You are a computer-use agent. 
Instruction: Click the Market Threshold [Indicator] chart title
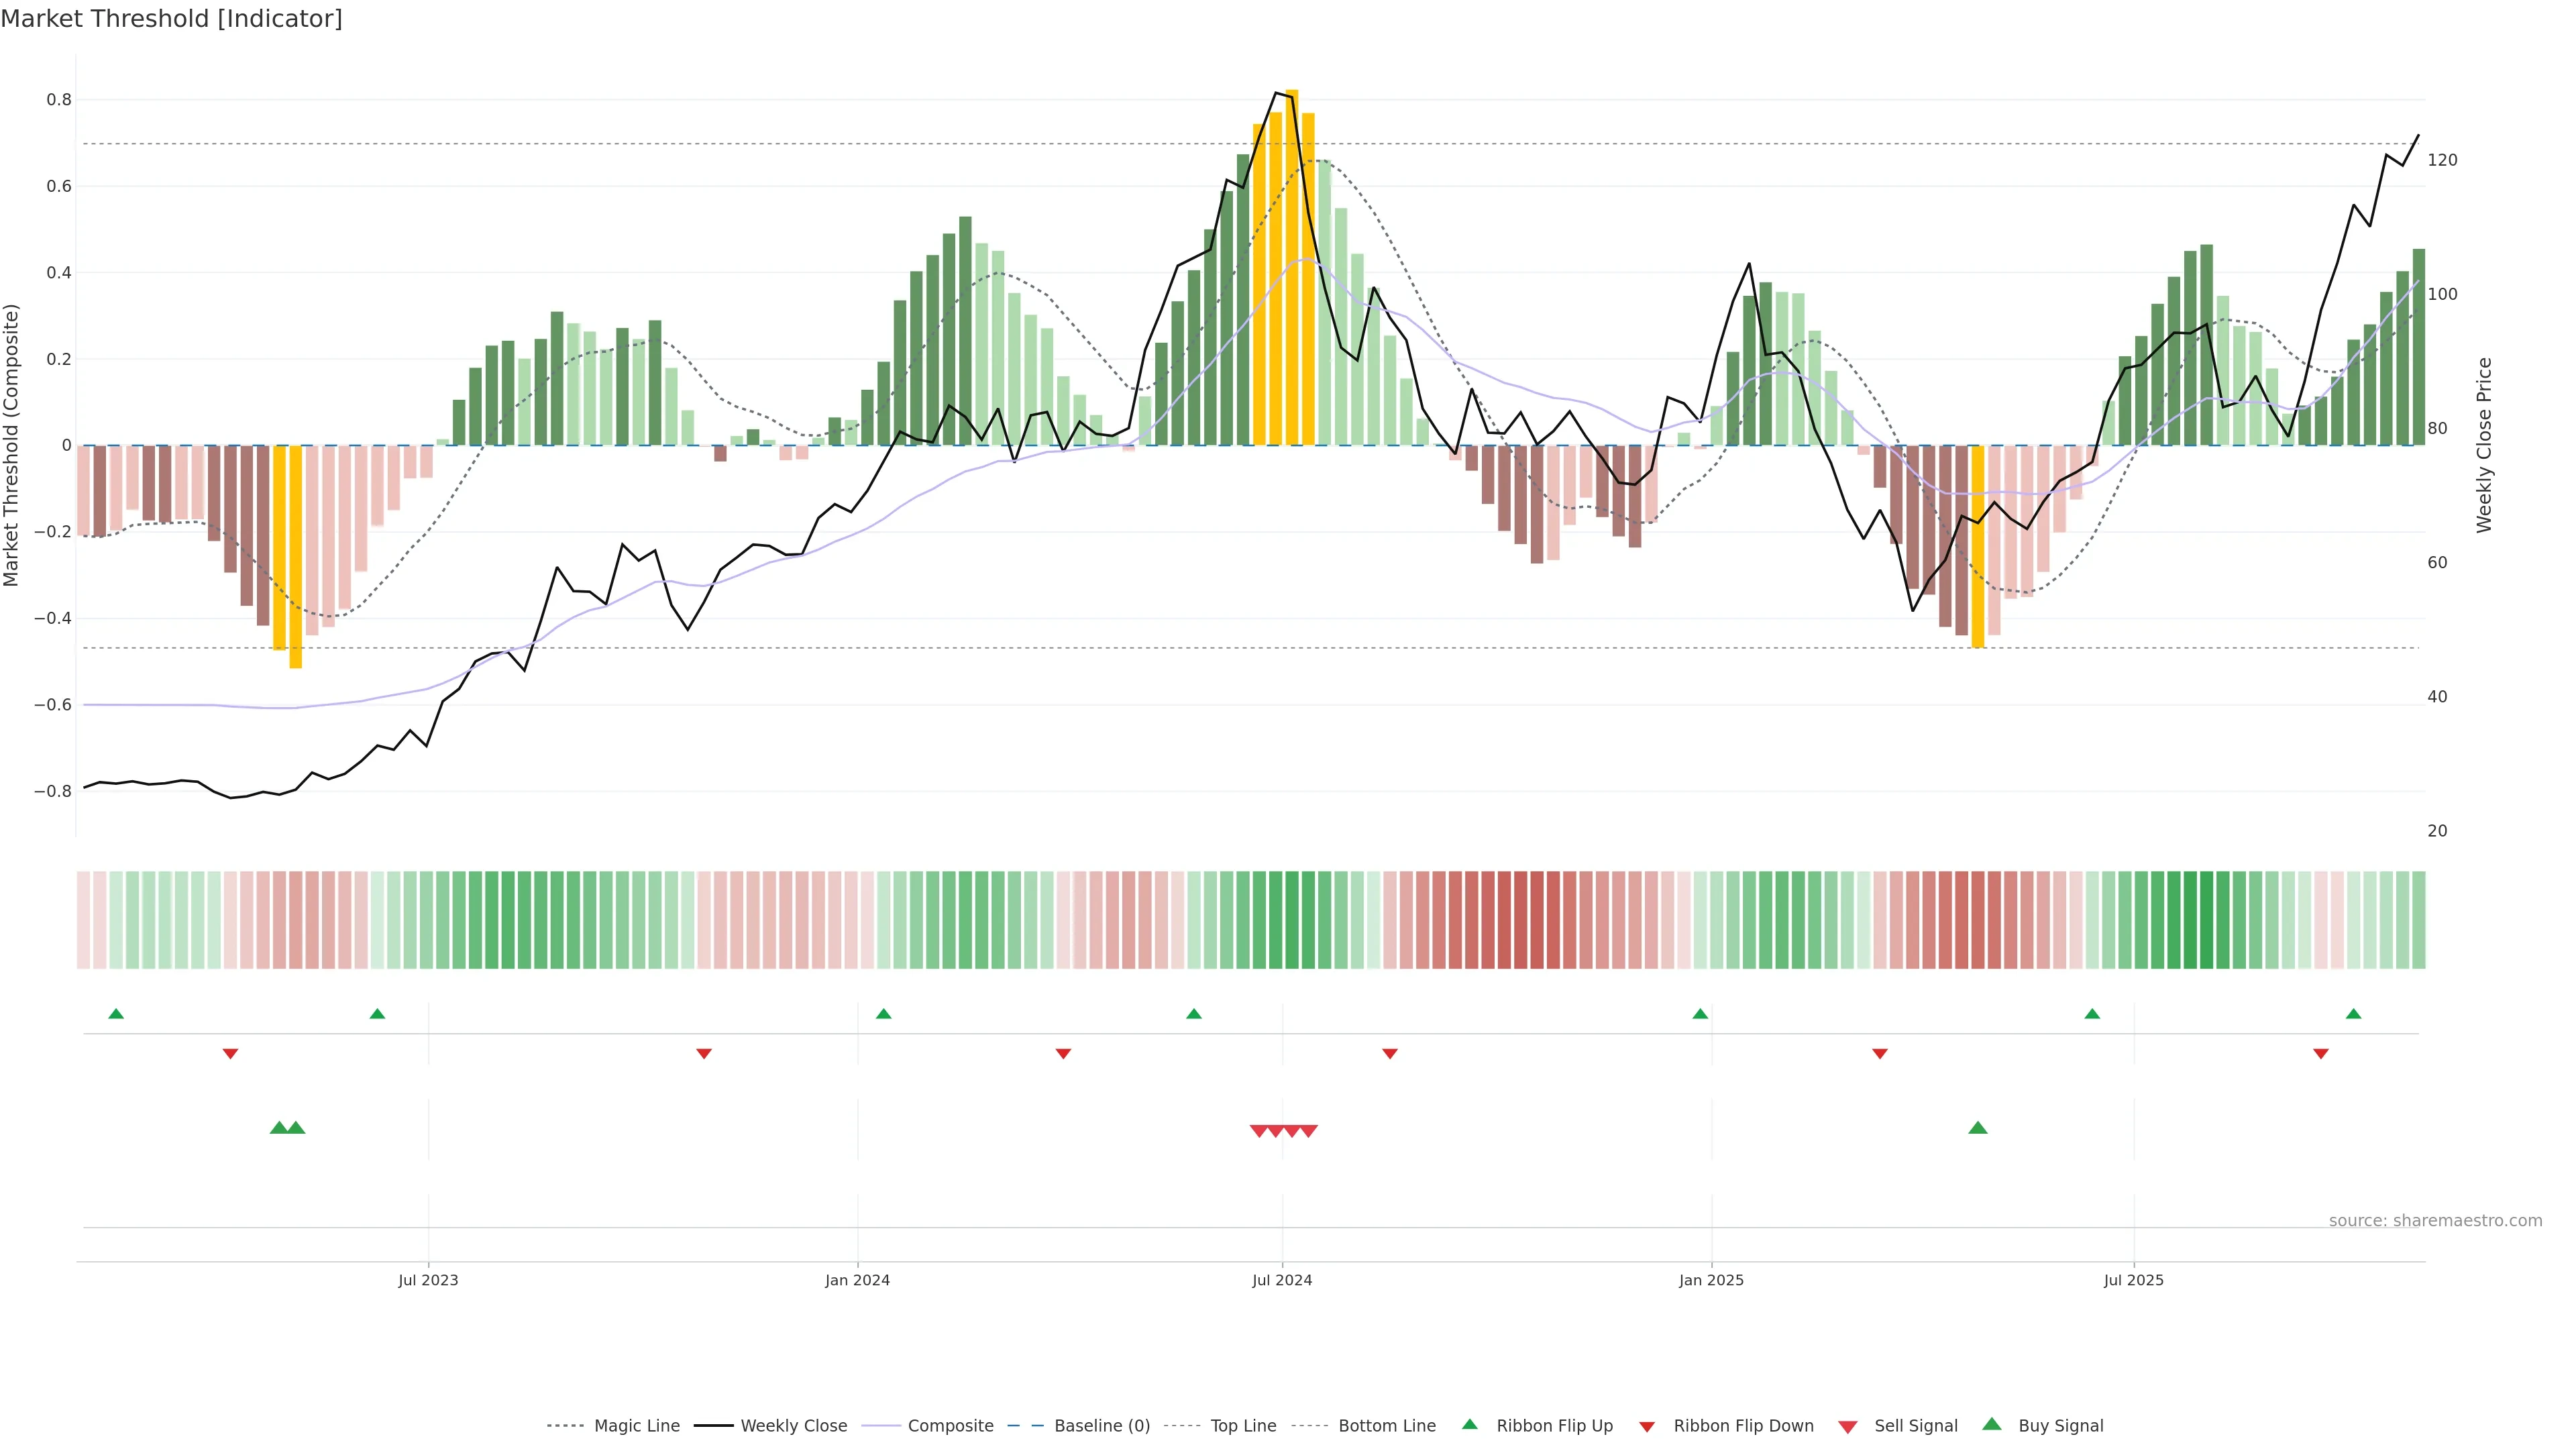click(x=171, y=19)
